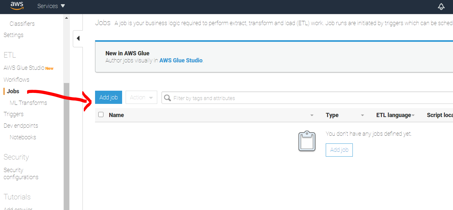This screenshot has height=210, width=453.
Task: Follow the AWS Glue Studio link in the banner
Action: 181,60
